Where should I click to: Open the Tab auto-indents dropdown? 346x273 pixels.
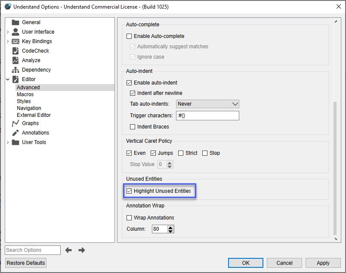click(x=207, y=104)
